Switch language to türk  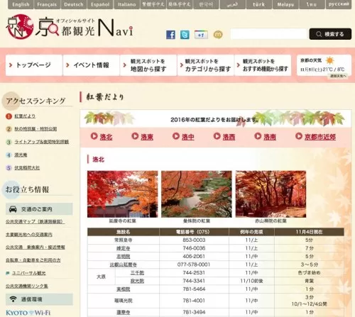click(258, 4)
